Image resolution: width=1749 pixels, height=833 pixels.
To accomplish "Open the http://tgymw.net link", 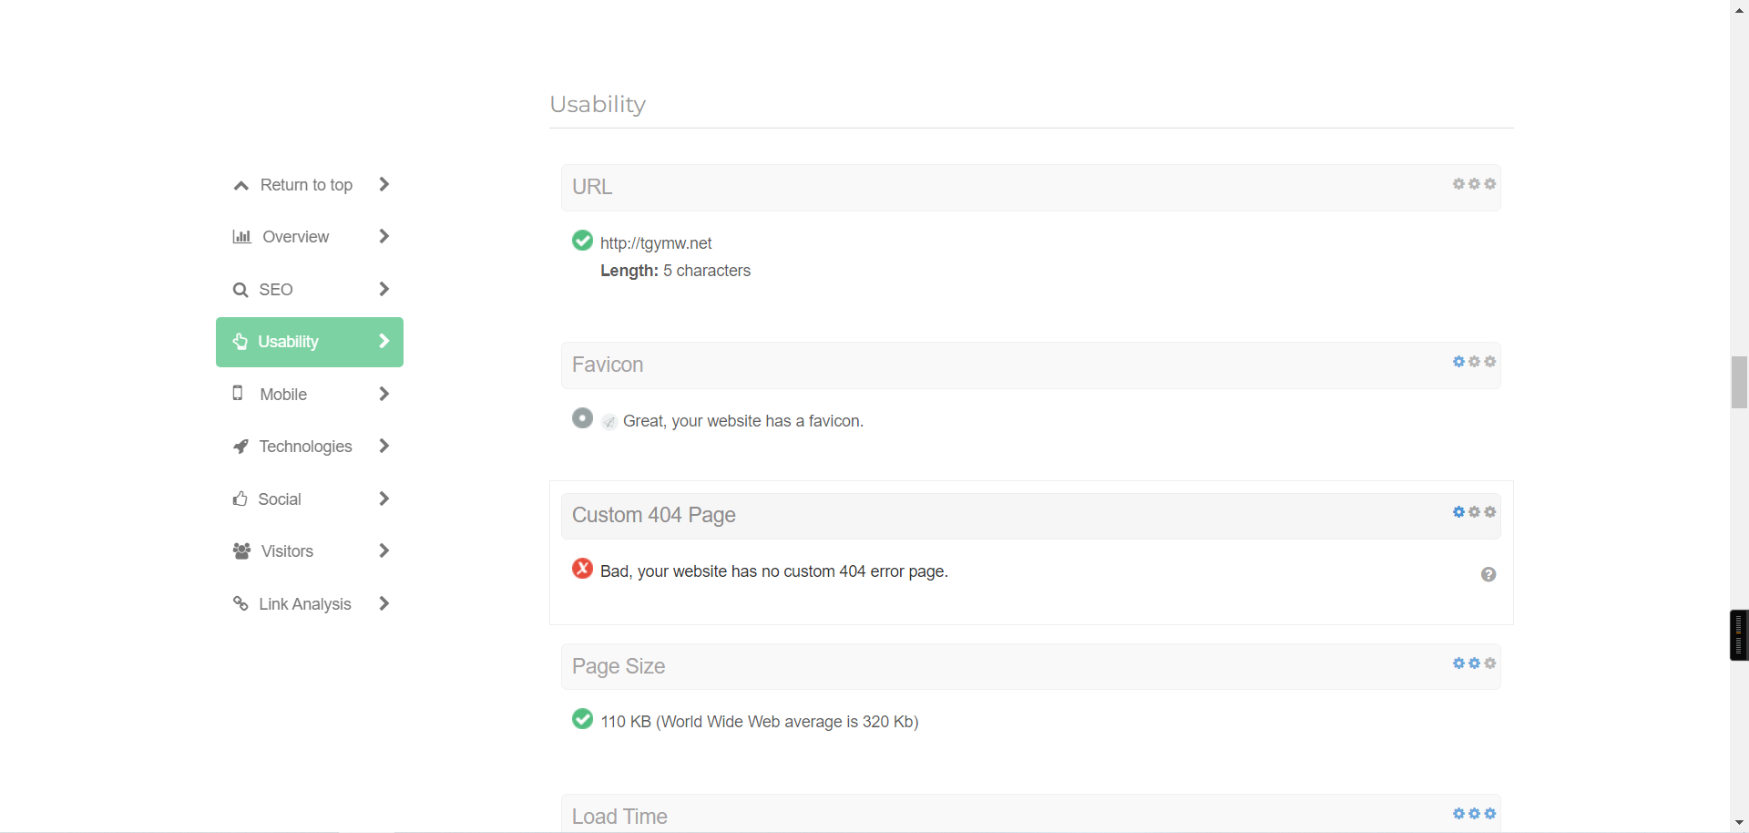I will click(x=656, y=243).
